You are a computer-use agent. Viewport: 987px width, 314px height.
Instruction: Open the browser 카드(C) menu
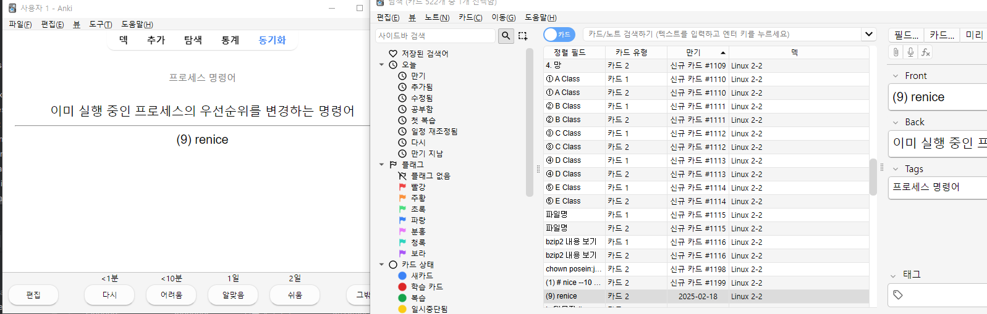pos(470,17)
